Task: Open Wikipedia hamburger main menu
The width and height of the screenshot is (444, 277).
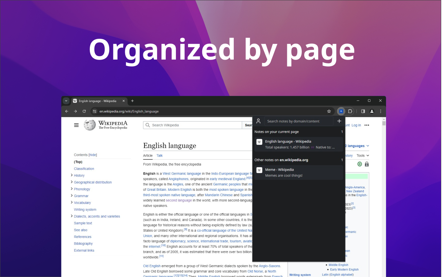Action: click(x=76, y=125)
